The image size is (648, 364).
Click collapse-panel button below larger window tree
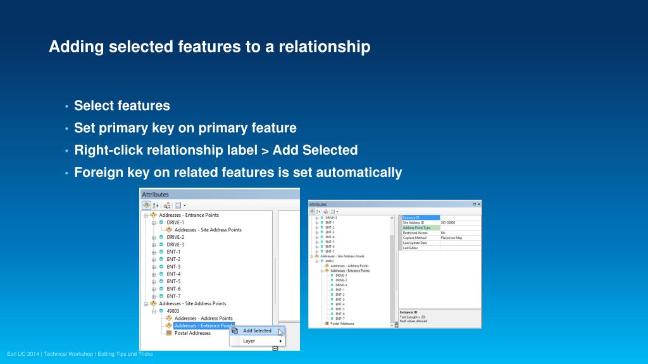pos(275,349)
